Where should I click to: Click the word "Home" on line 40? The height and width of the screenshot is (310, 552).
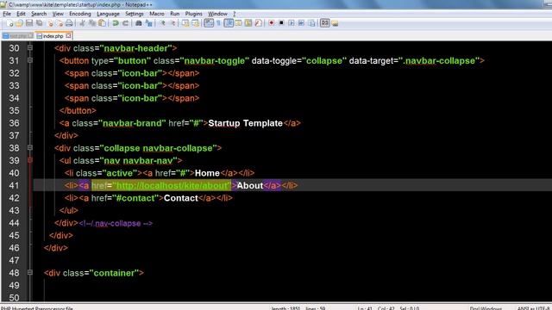click(207, 173)
